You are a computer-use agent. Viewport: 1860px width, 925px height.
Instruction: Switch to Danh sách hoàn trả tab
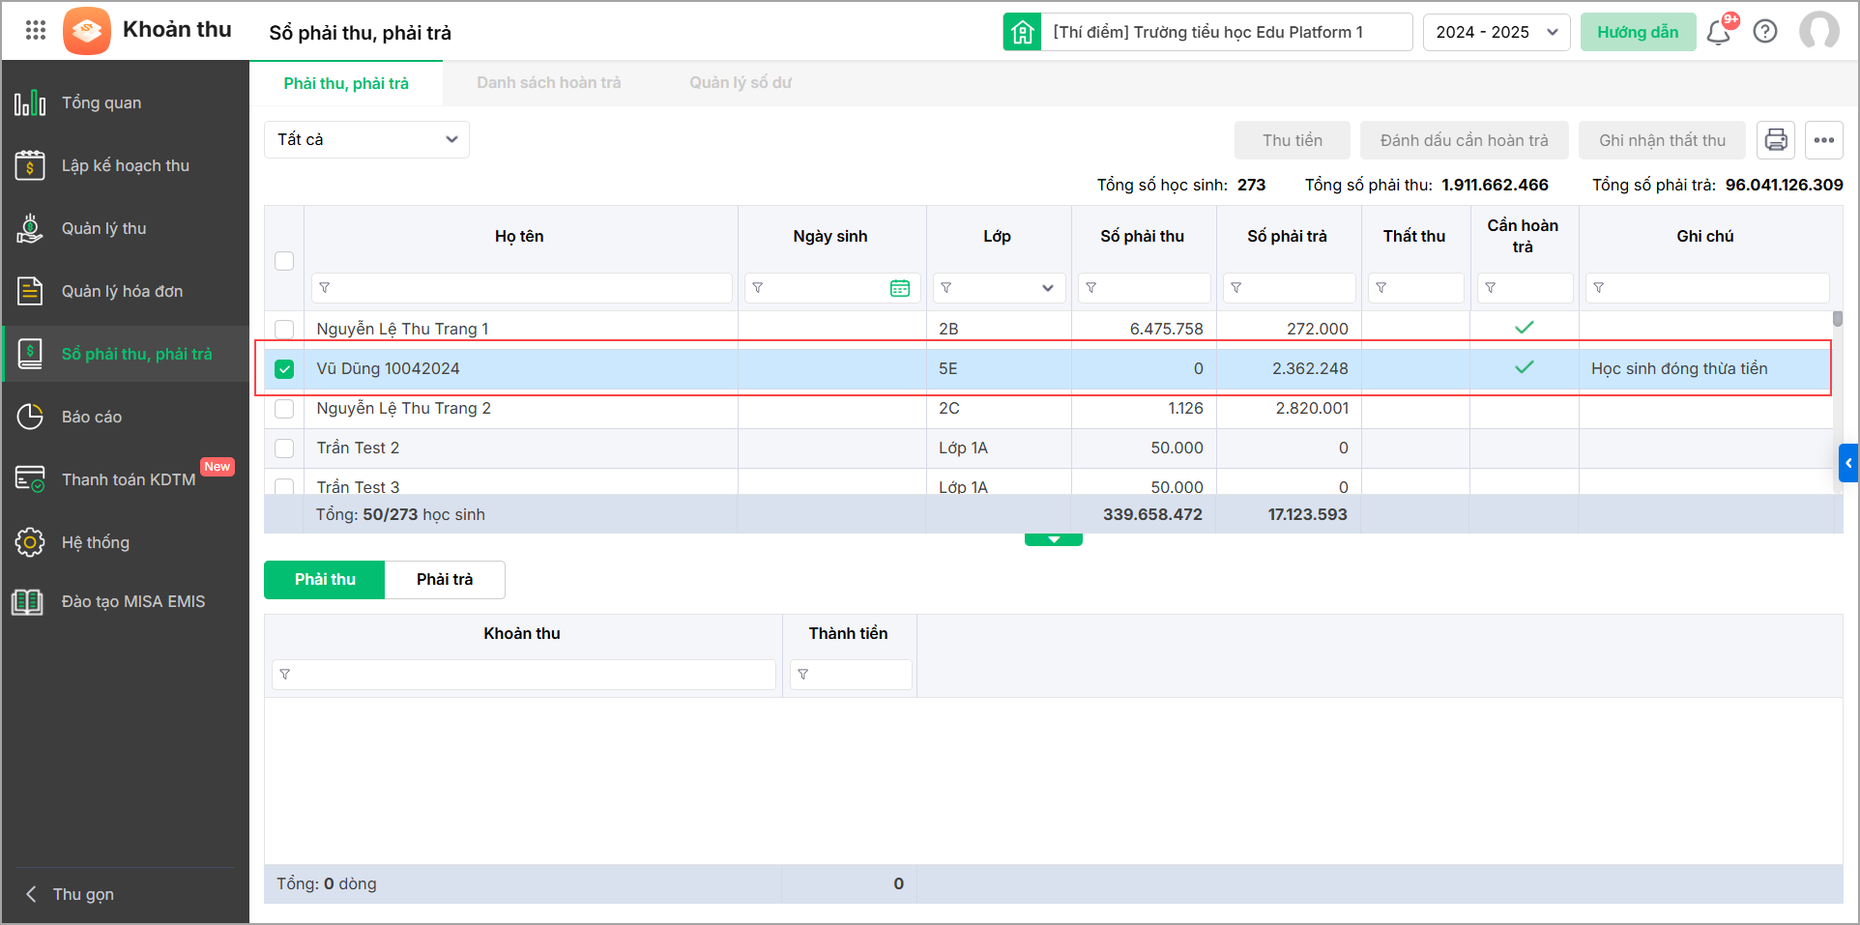click(548, 83)
